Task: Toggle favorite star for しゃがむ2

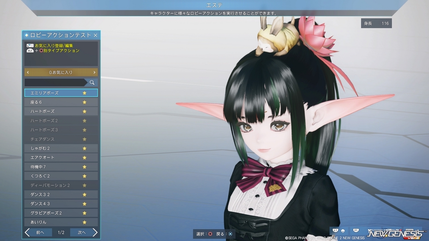Action: click(85, 148)
